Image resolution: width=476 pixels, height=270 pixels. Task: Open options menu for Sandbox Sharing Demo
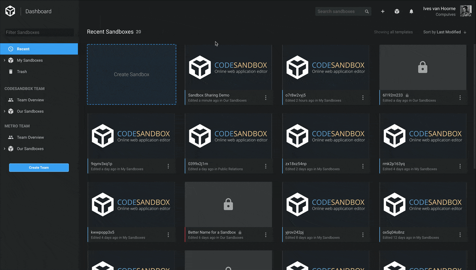[x=266, y=98]
